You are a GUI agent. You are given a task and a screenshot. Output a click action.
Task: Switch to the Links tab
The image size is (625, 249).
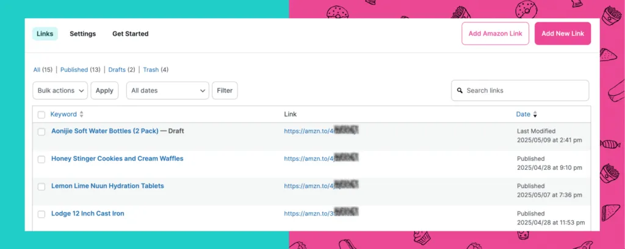coord(45,34)
